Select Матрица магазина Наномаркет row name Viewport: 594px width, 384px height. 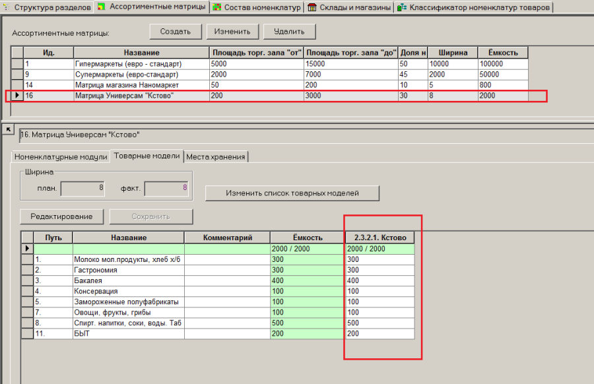141,85
